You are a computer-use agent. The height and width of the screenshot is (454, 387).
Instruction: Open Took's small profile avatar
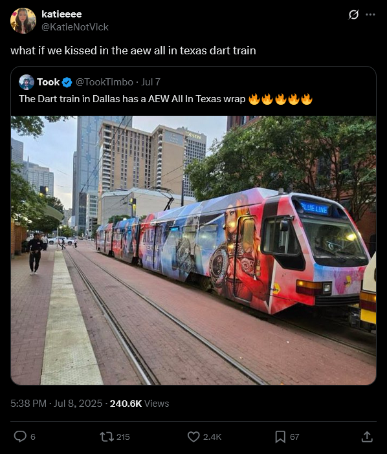[x=27, y=82]
